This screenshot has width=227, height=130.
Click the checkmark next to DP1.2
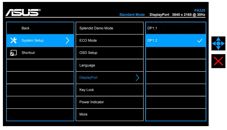click(x=200, y=41)
